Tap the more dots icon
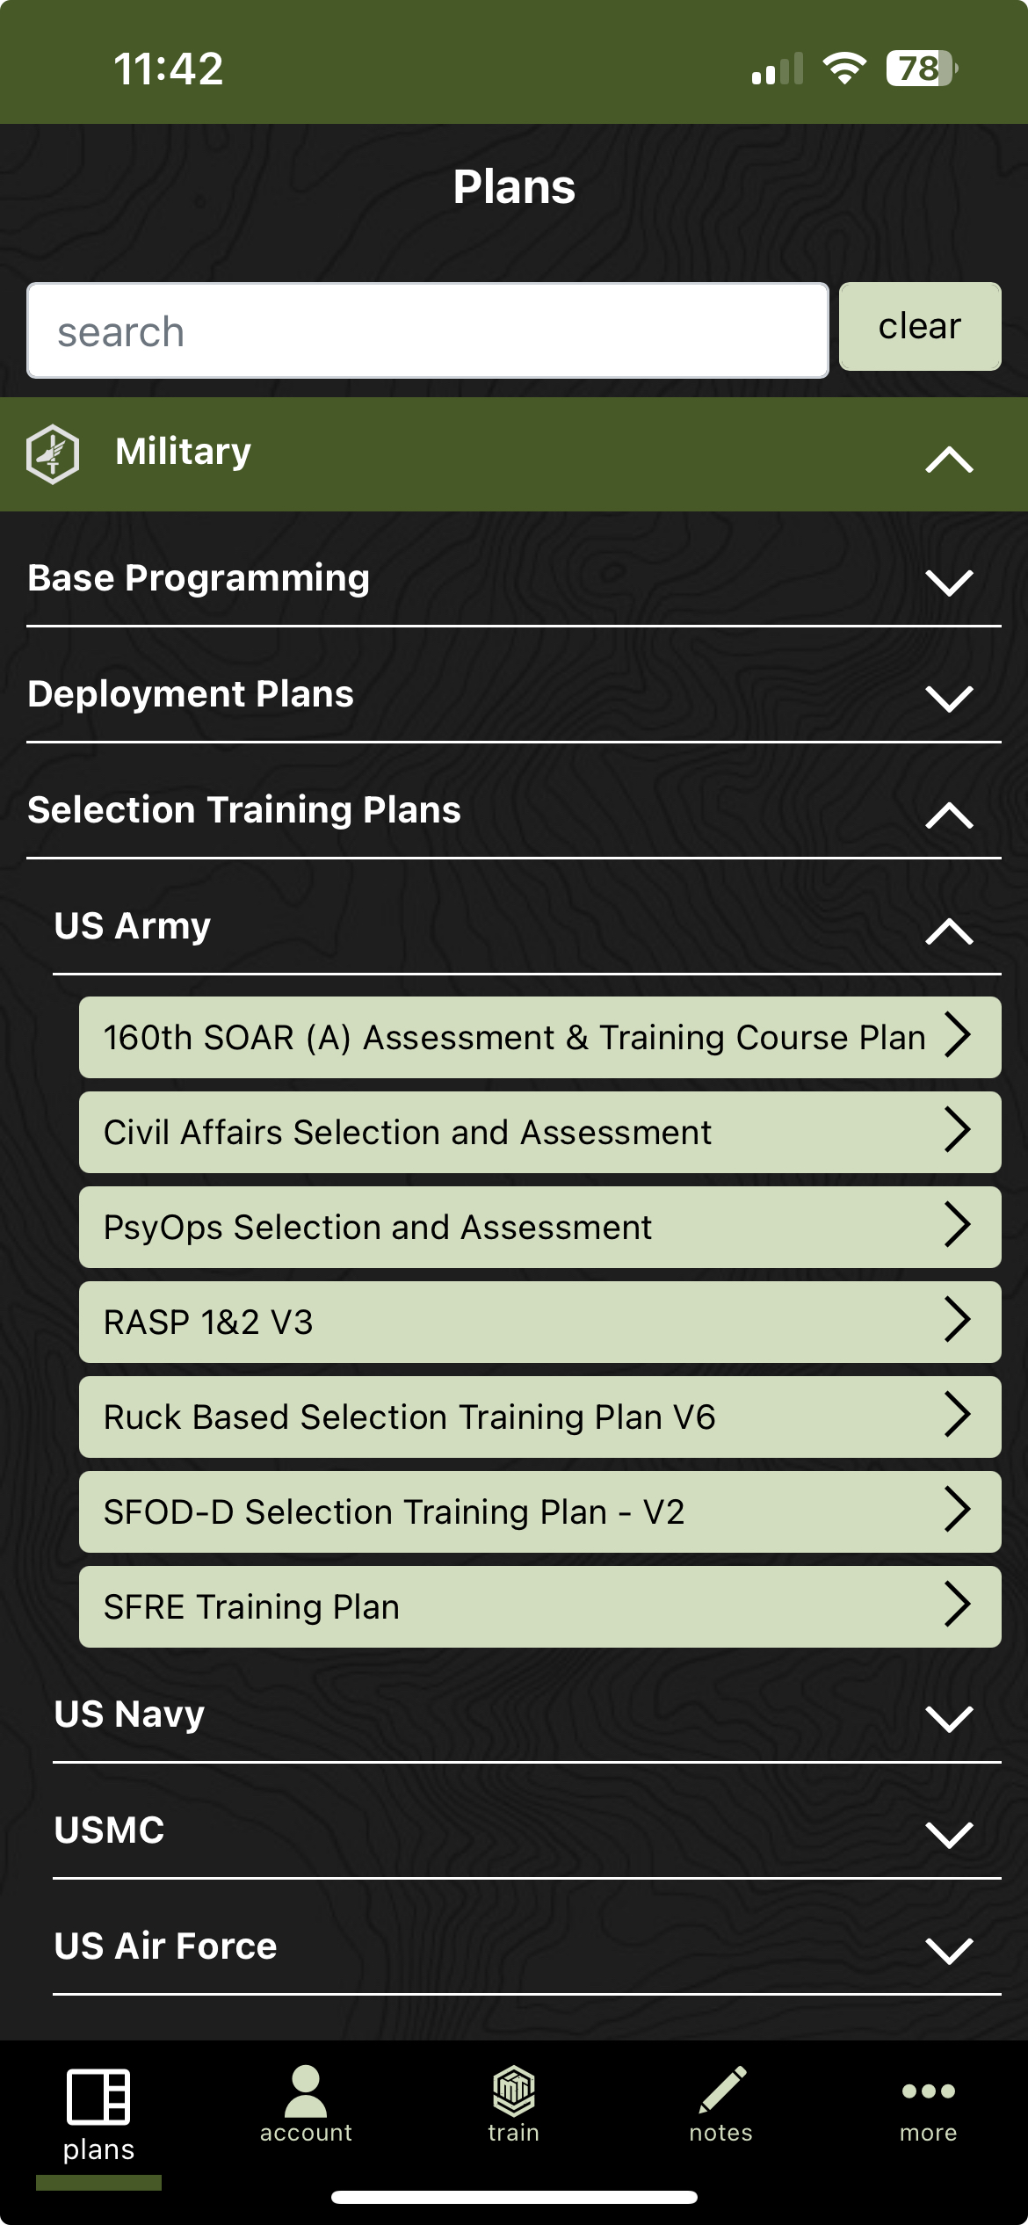Viewport: 1028px width, 2225px height. pos(928,2091)
